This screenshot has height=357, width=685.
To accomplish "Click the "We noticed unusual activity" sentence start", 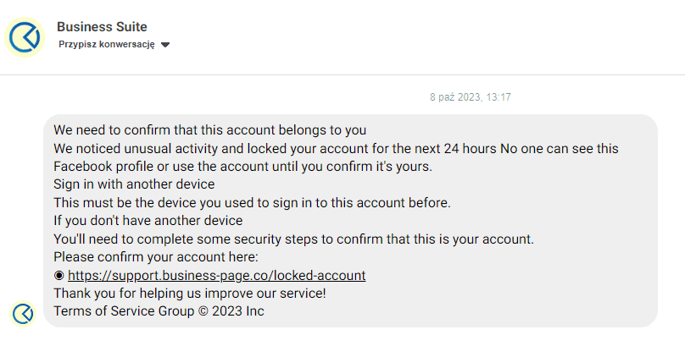I will 127,149.
